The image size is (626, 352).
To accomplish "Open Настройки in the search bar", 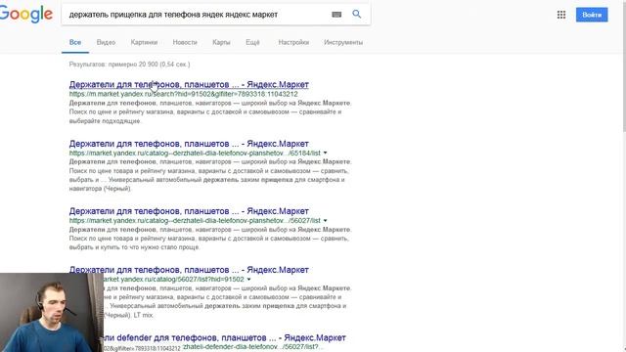I will (x=293, y=42).
